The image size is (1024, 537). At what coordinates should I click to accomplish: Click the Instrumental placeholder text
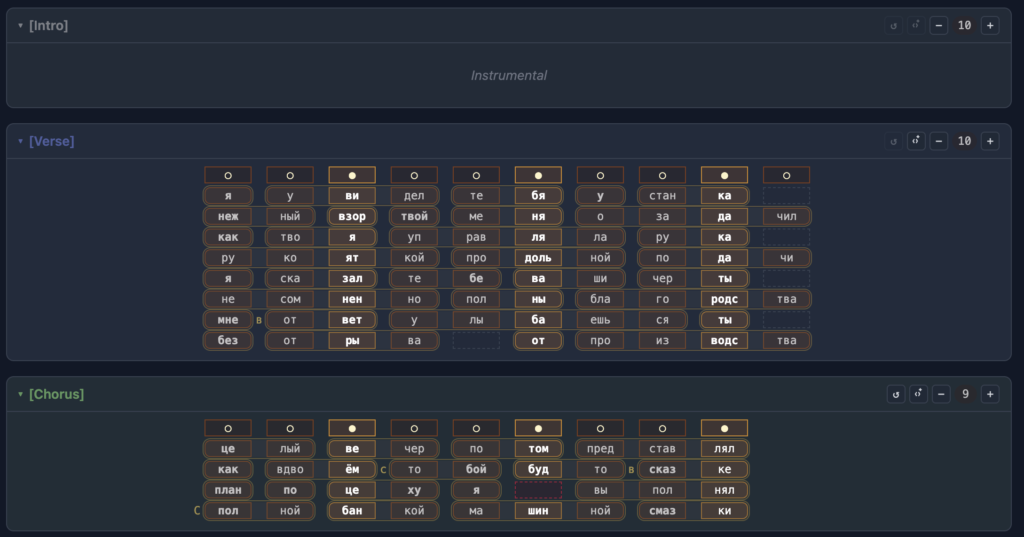(x=509, y=75)
